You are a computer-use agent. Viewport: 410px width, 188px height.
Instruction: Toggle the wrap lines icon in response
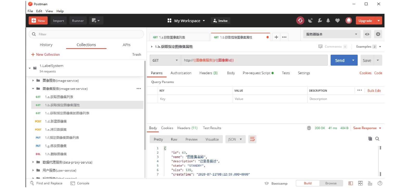pos(252,139)
